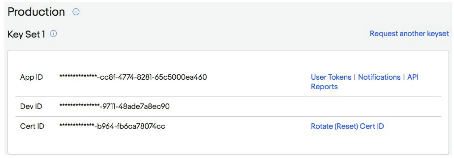The height and width of the screenshot is (158, 454).
Task: Click the separator between Notifications and API
Action: [404, 77]
